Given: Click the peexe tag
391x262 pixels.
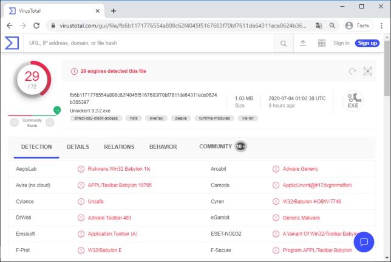Looking at the screenshot, I should pyautogui.click(x=181, y=118).
